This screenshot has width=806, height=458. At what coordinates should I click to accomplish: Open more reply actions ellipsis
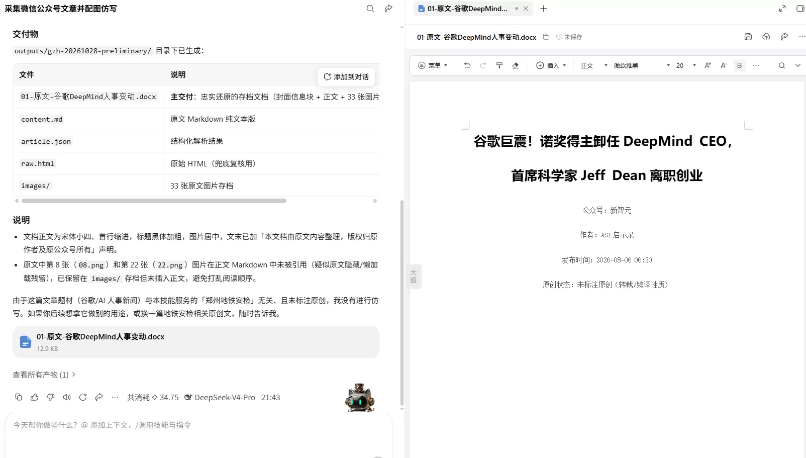coord(115,397)
